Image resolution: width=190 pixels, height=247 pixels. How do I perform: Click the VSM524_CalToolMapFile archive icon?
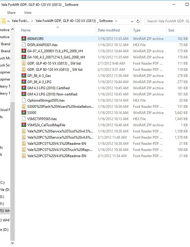tap(23, 125)
